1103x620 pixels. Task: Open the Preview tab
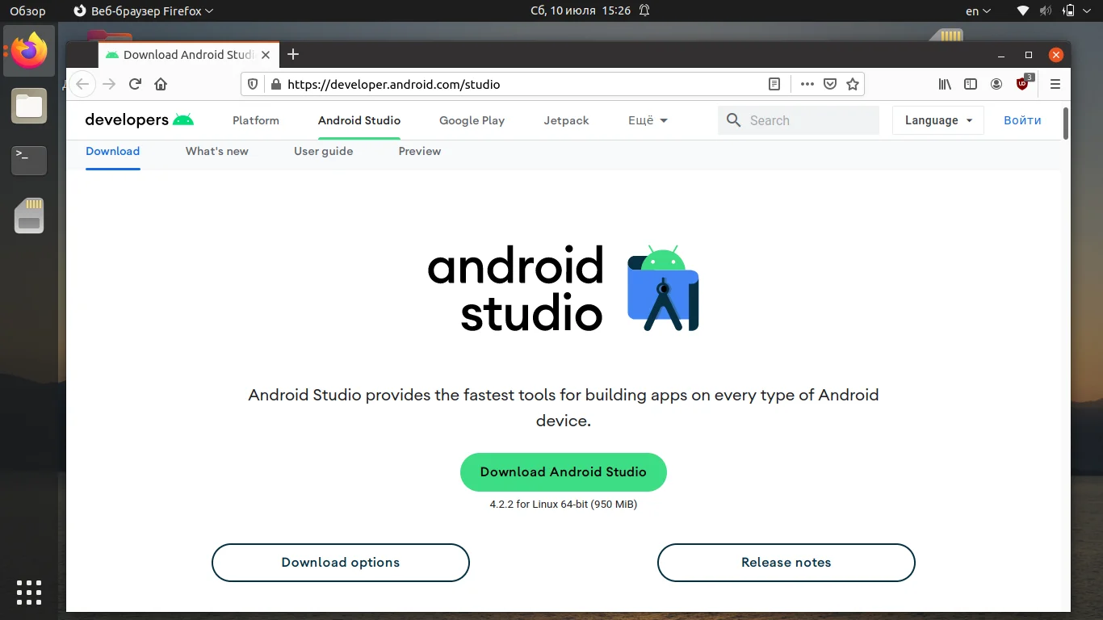[420, 151]
